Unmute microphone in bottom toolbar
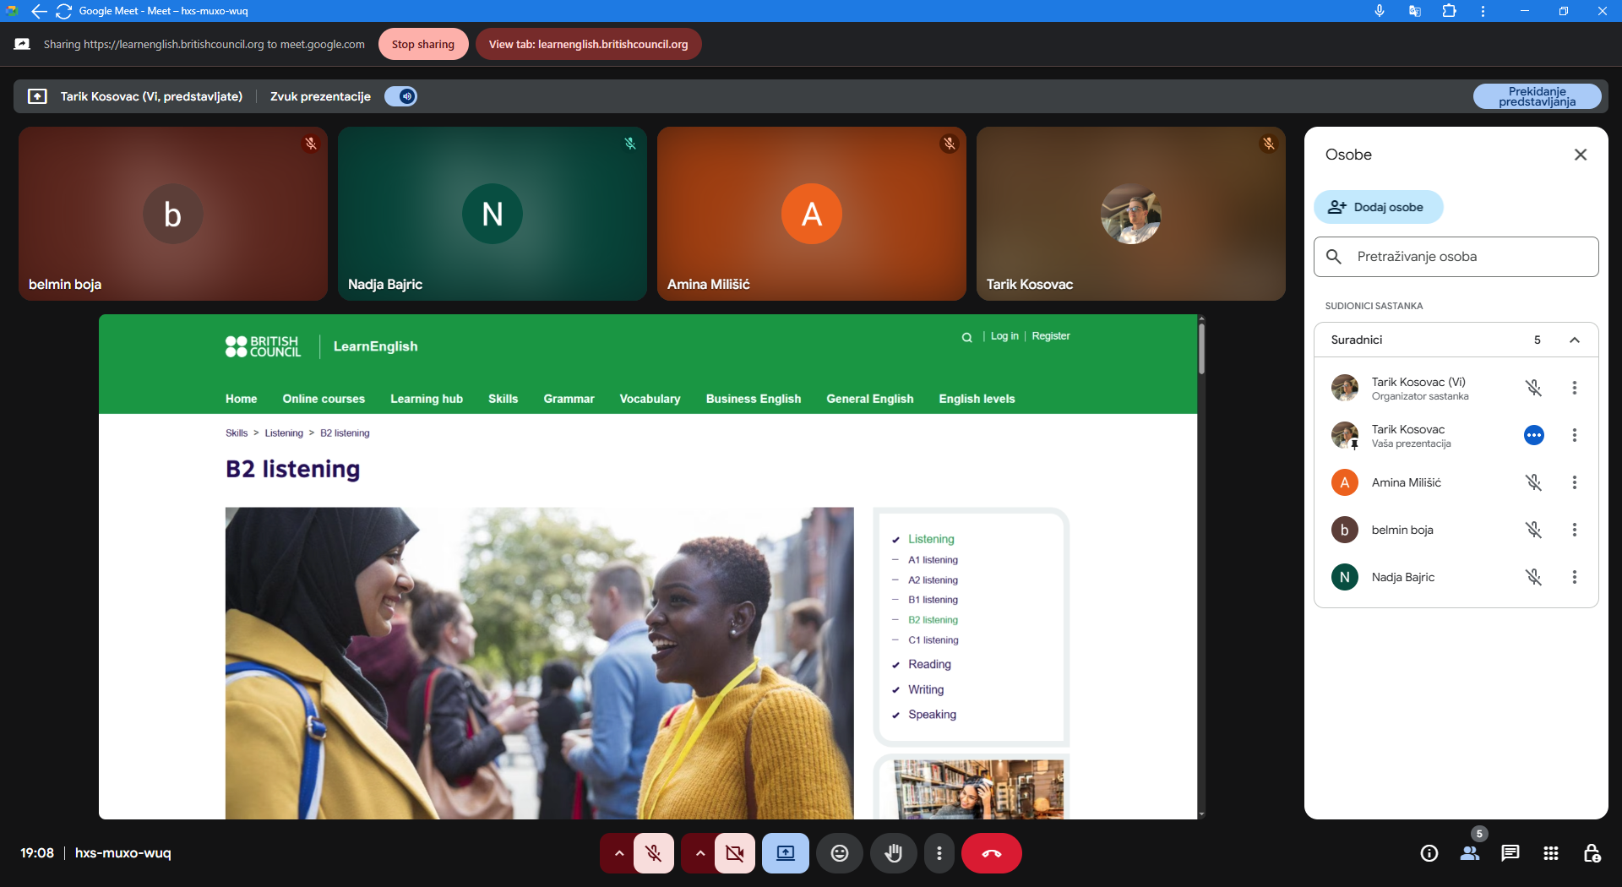The width and height of the screenshot is (1622, 887). coord(653,853)
